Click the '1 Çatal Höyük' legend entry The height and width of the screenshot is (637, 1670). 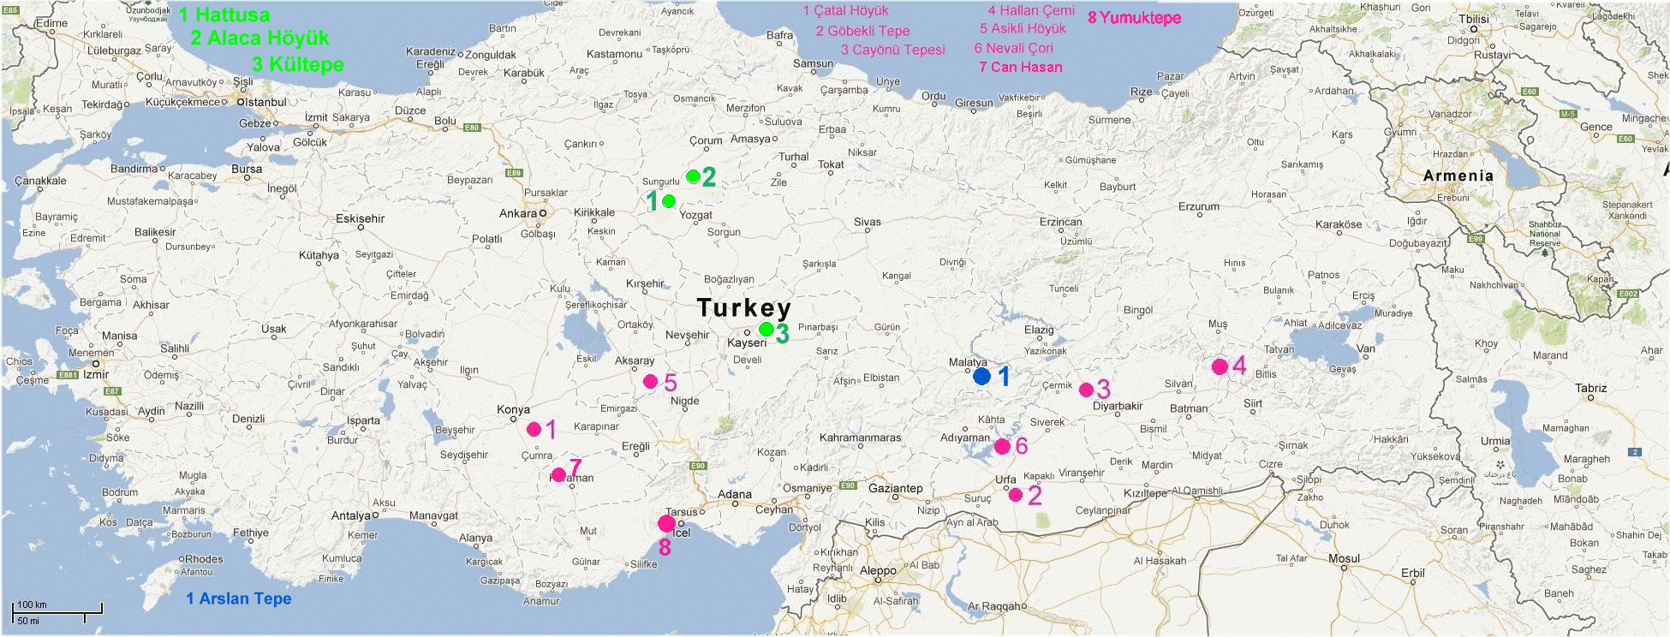[x=845, y=10]
